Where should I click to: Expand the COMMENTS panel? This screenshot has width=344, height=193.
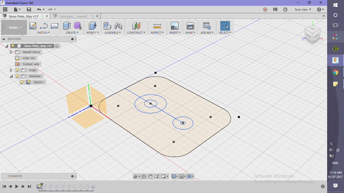(x=72, y=176)
